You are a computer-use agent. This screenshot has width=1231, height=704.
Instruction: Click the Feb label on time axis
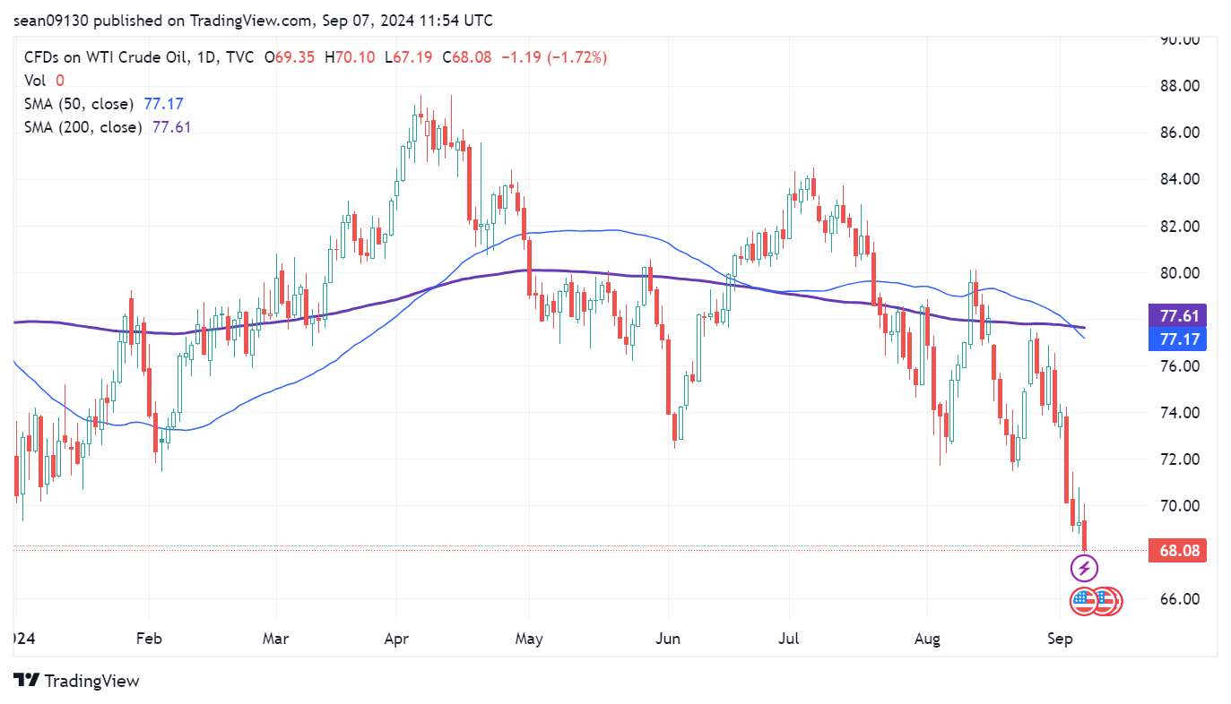(148, 639)
